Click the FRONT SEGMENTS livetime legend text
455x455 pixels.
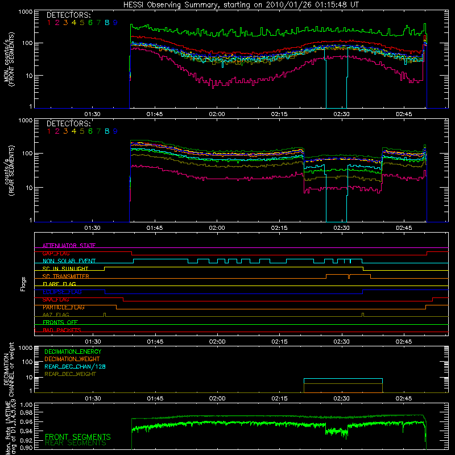(78, 437)
